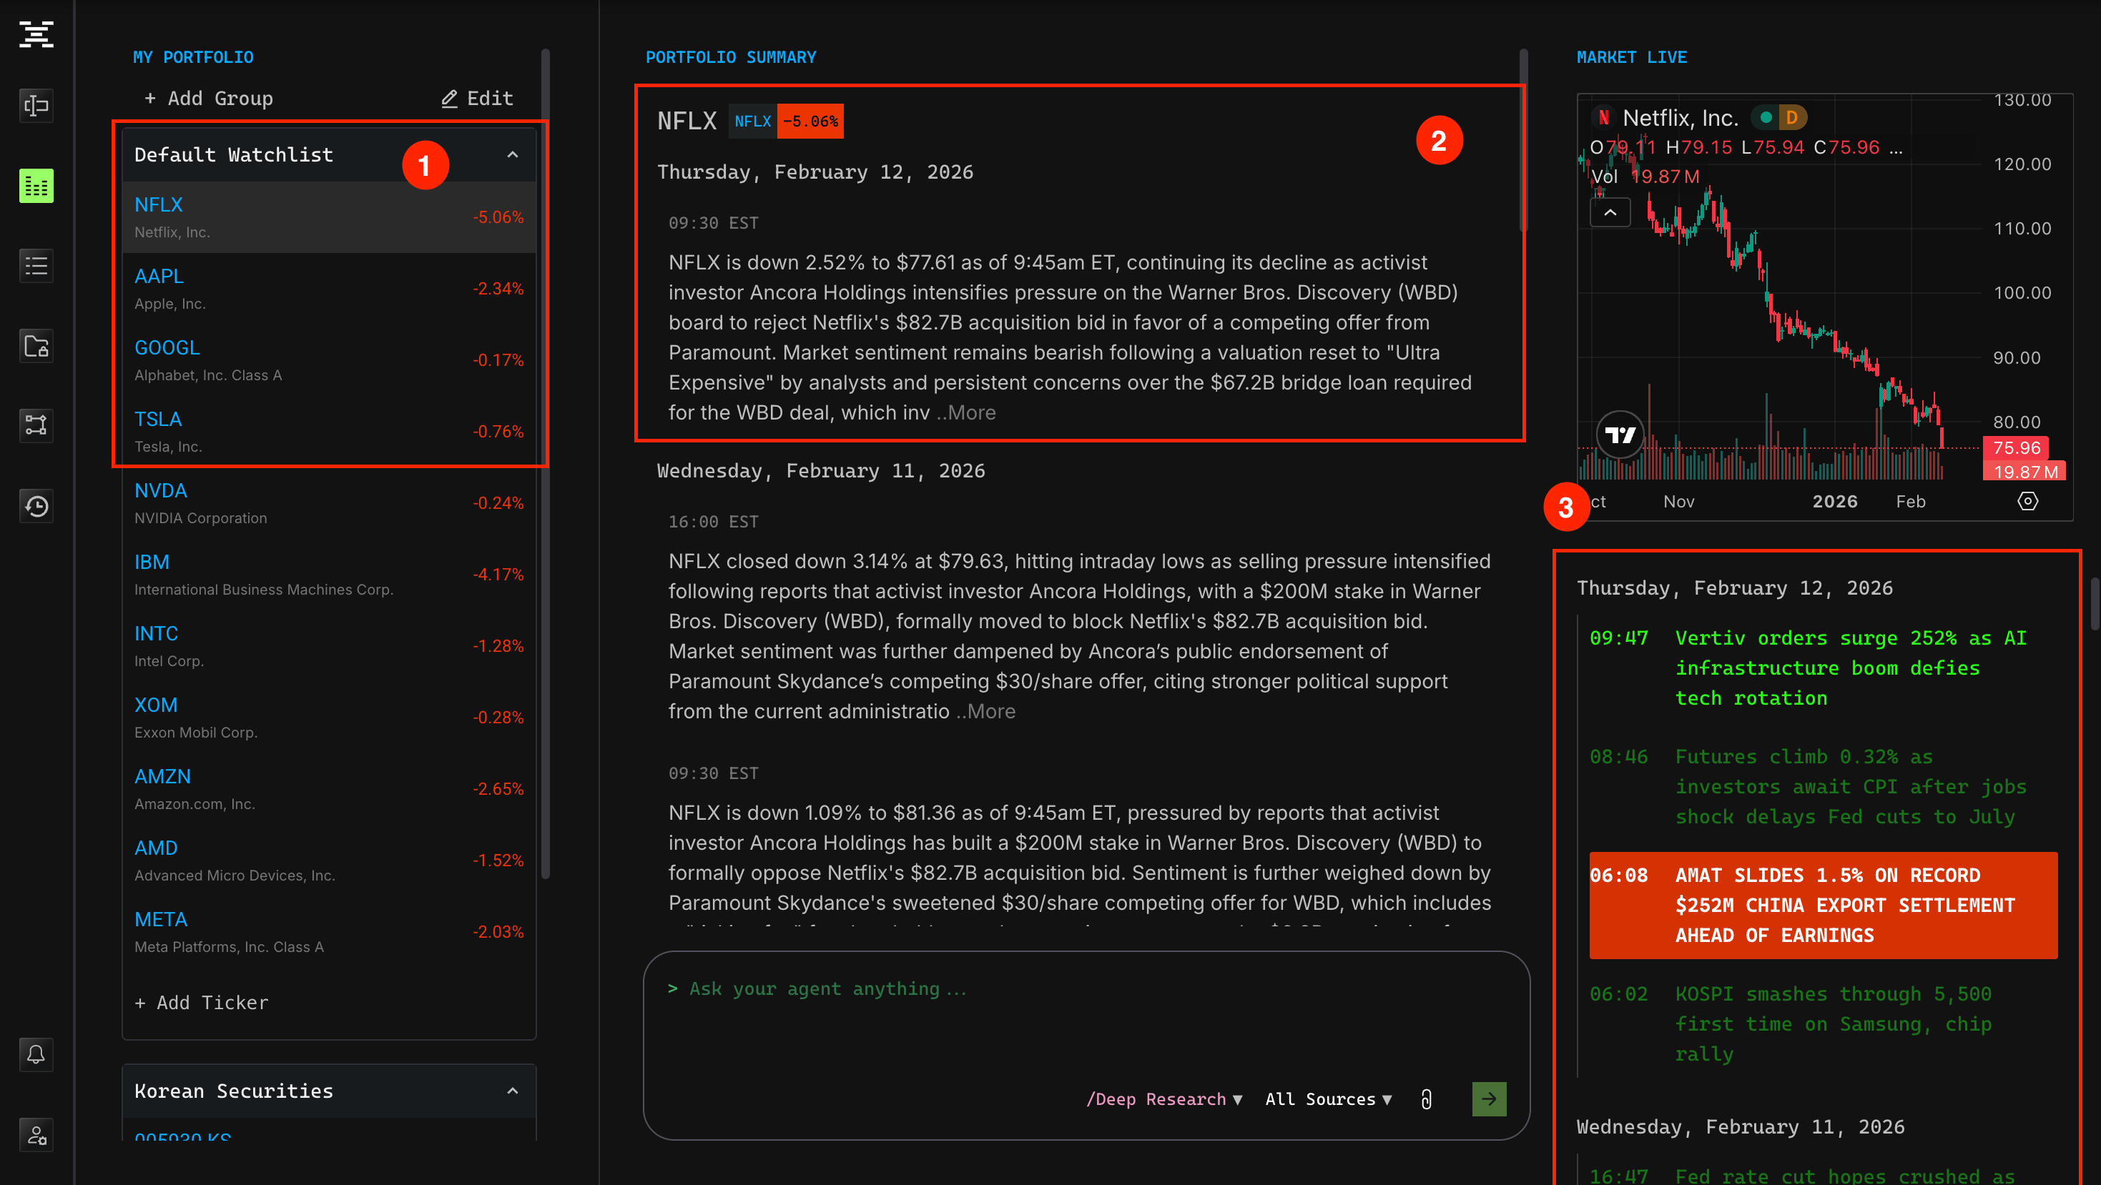
Task: Click the Edit portfolio button
Action: click(477, 99)
